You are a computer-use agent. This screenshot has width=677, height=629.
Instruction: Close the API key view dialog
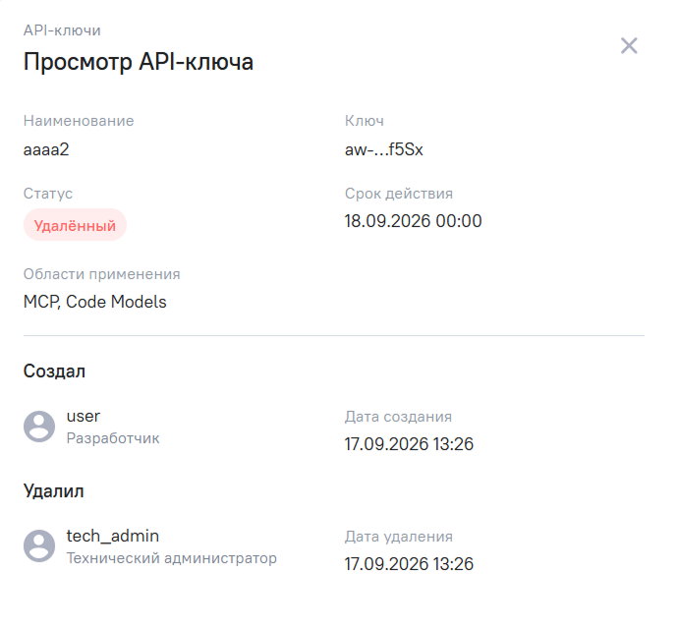coord(629,45)
